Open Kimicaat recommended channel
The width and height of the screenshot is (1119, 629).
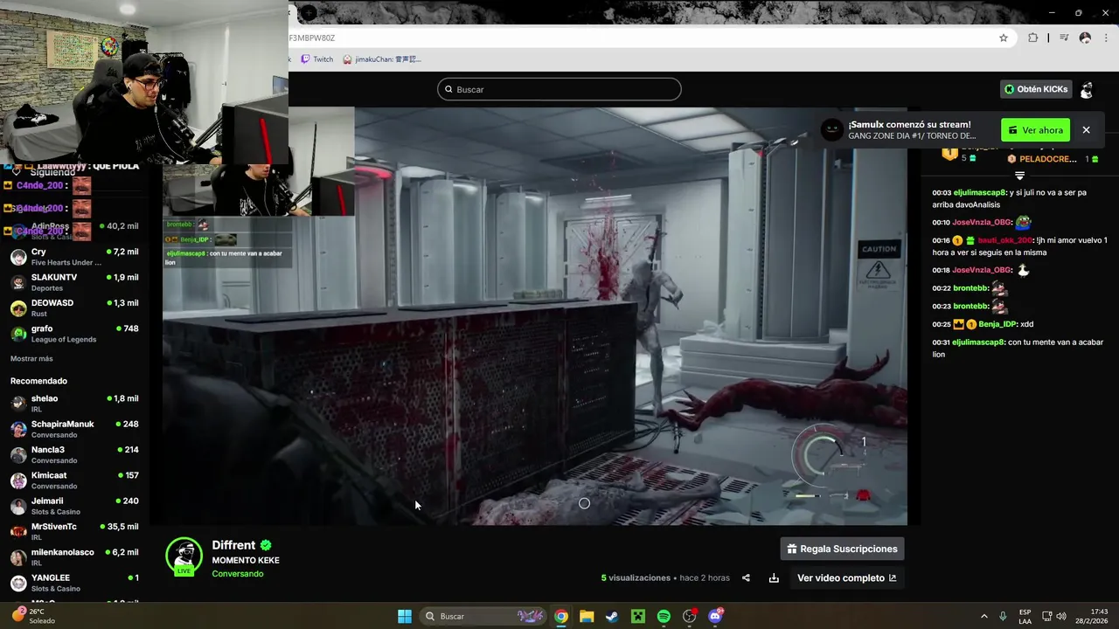74,480
